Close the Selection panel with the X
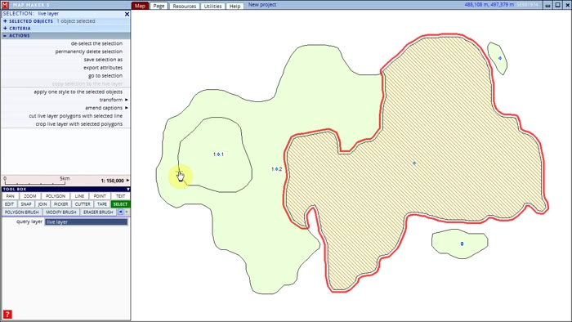572x322 pixels. (127, 14)
